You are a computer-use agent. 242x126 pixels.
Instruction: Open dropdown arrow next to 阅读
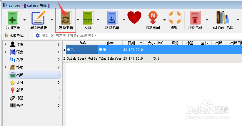98,20
